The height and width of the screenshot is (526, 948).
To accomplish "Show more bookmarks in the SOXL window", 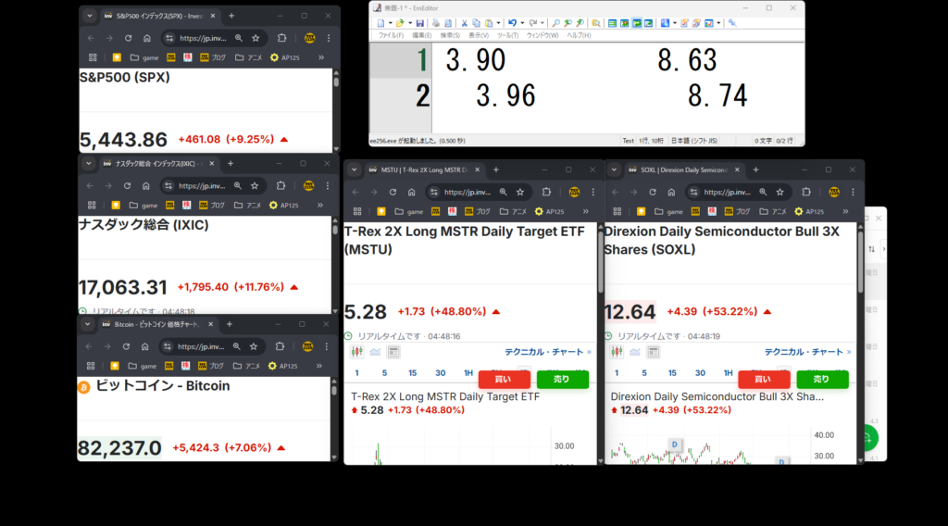I will tap(845, 212).
